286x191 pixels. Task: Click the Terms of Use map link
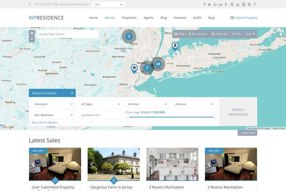click(278, 128)
